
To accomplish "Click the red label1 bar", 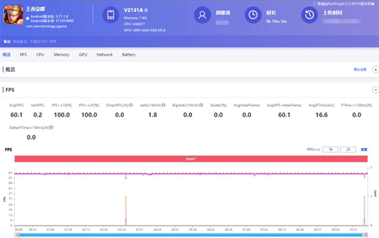I will click(191, 158).
